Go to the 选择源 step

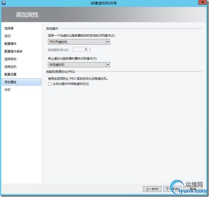tap(9, 28)
